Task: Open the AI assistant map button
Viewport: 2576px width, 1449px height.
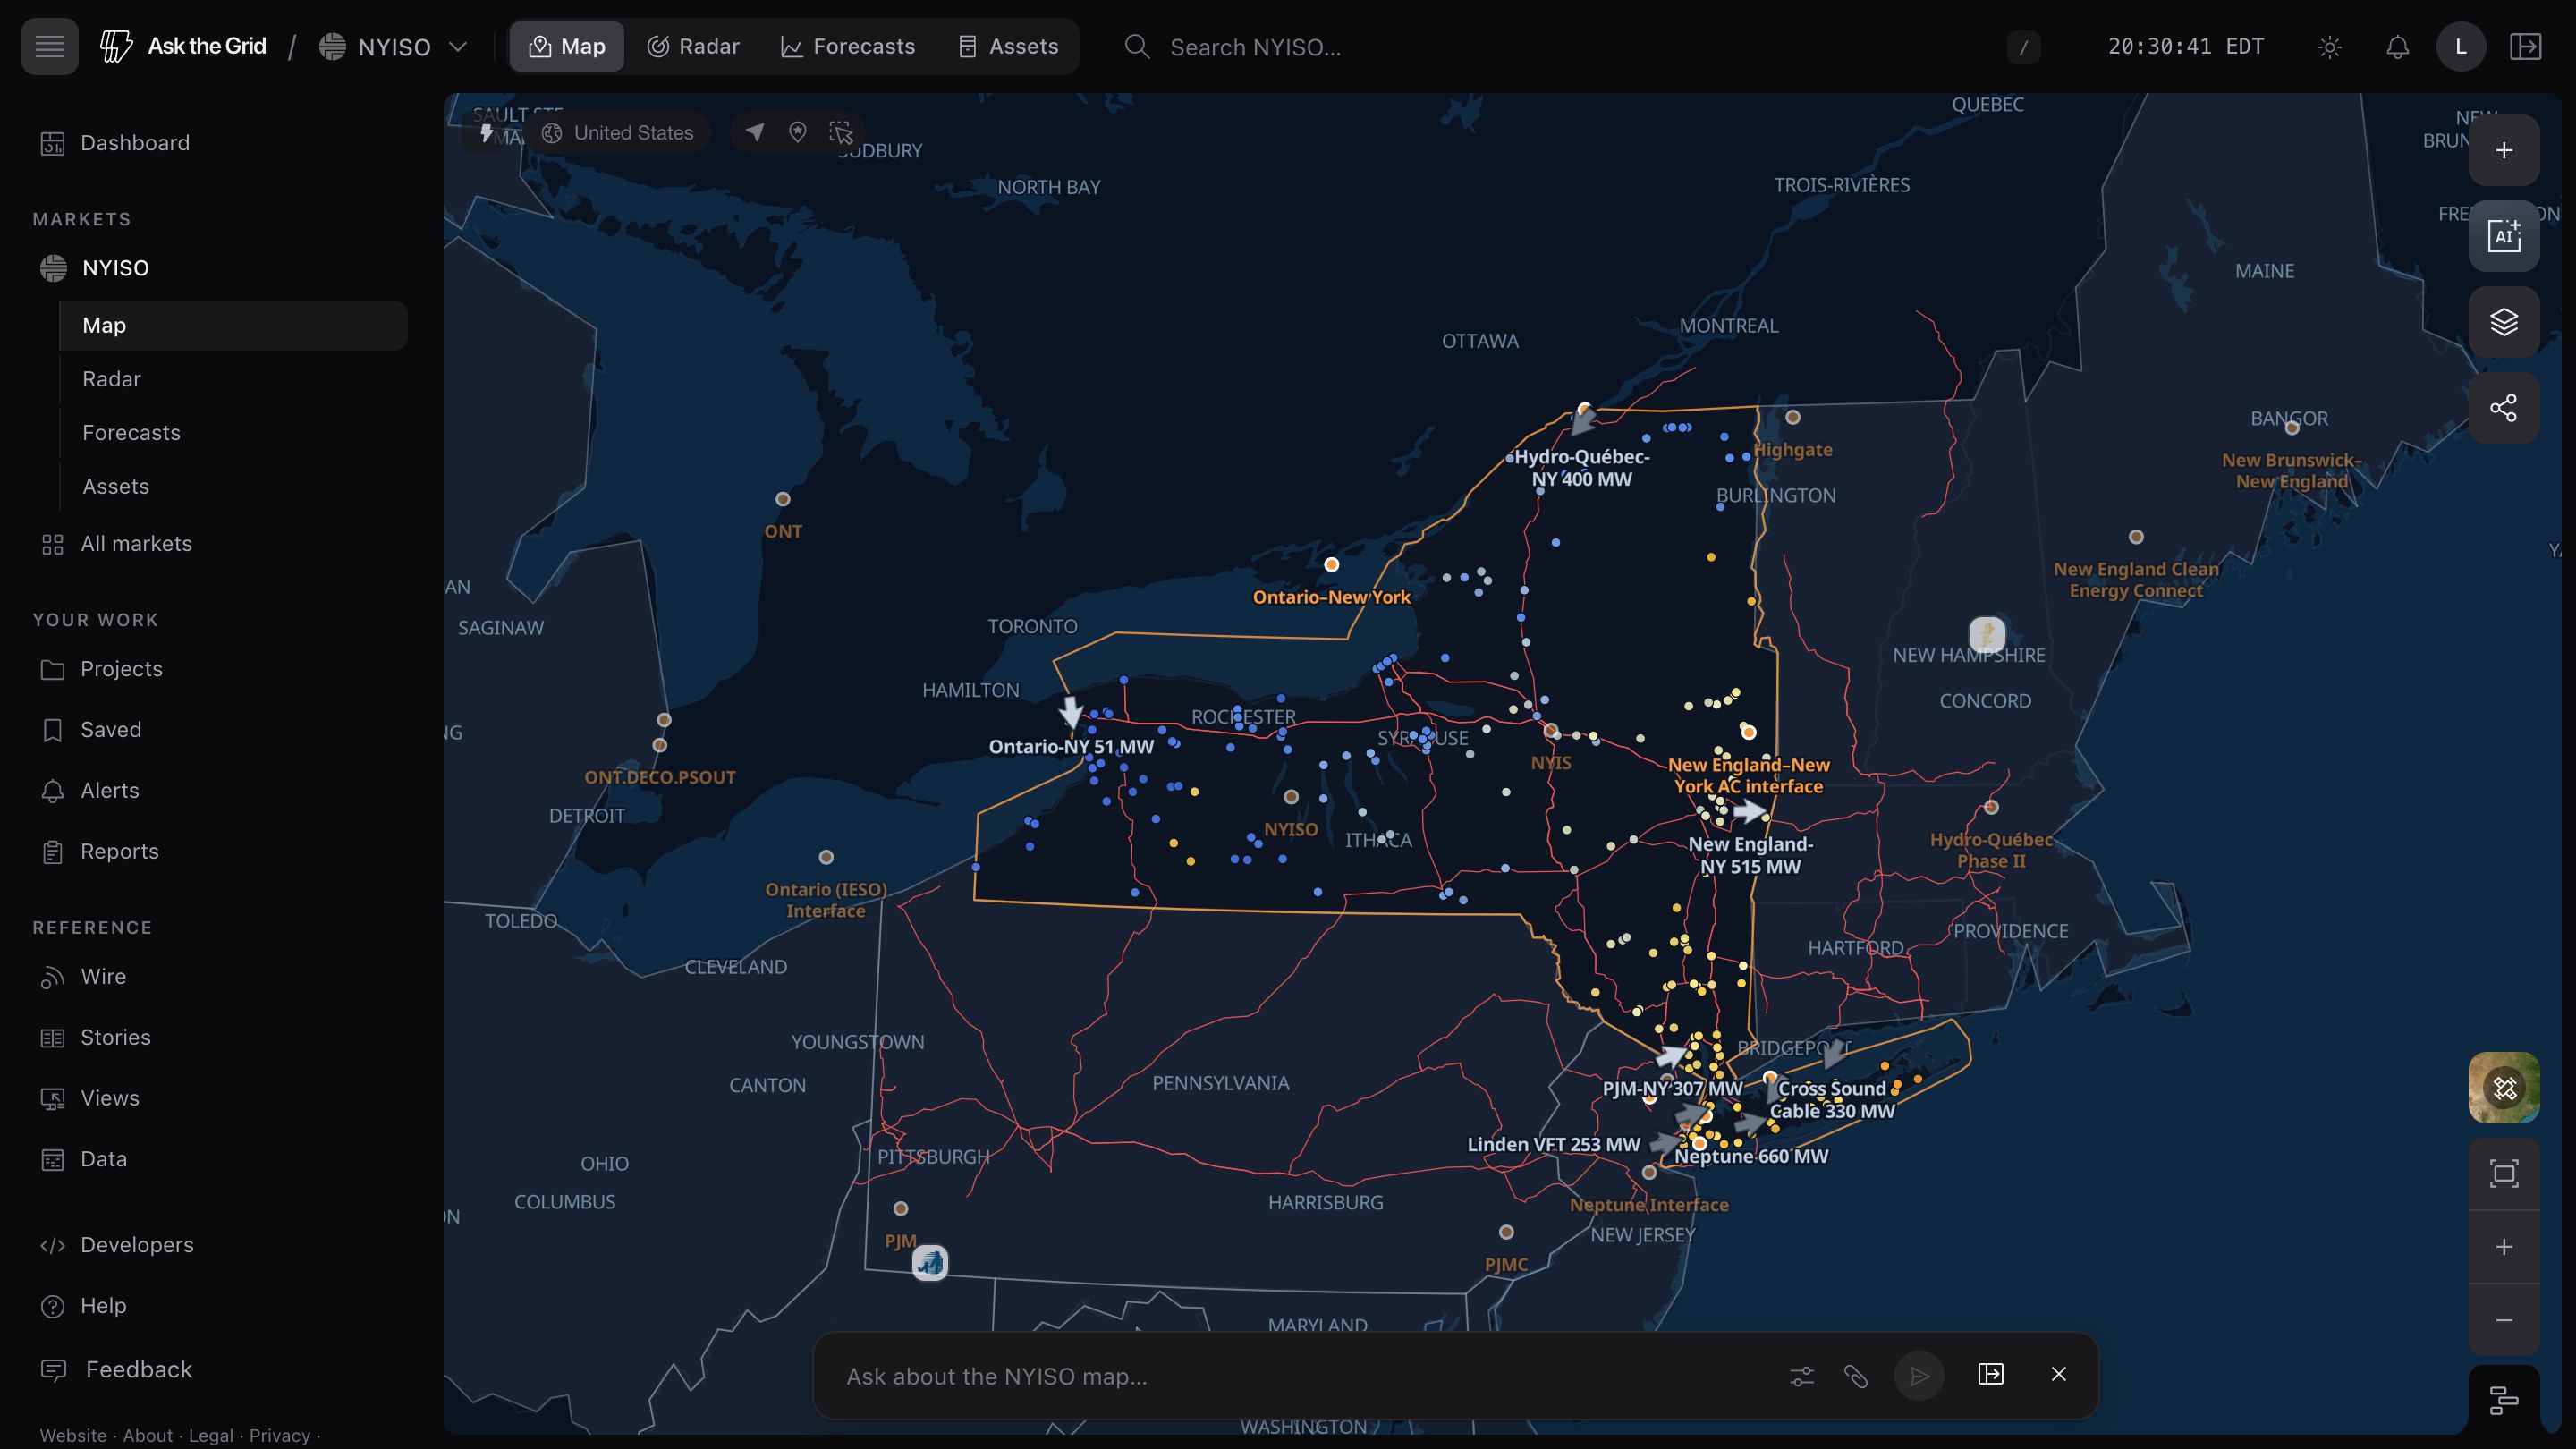Action: click(2504, 236)
